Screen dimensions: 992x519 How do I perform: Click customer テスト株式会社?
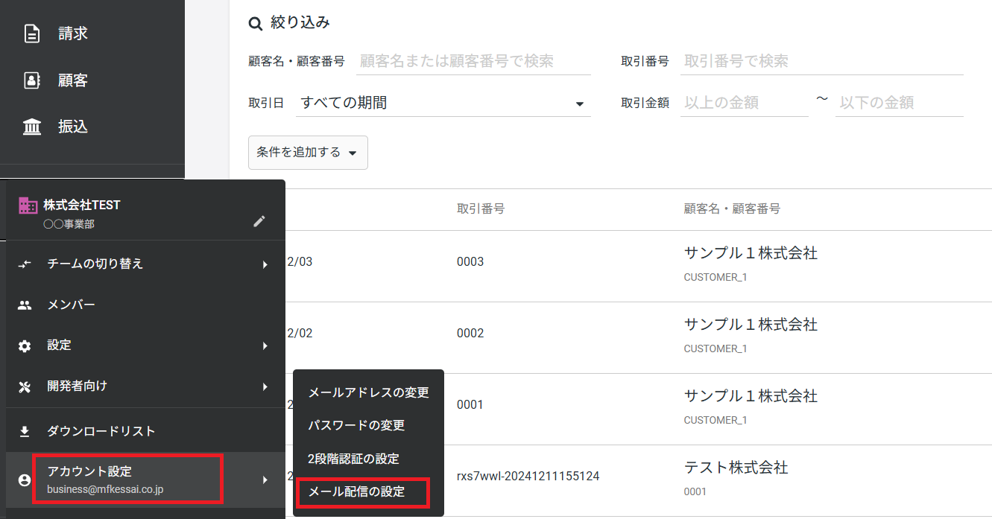point(736,468)
